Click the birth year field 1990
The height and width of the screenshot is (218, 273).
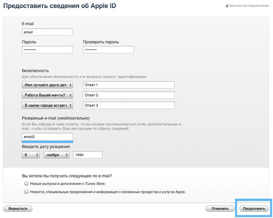pos(88,155)
